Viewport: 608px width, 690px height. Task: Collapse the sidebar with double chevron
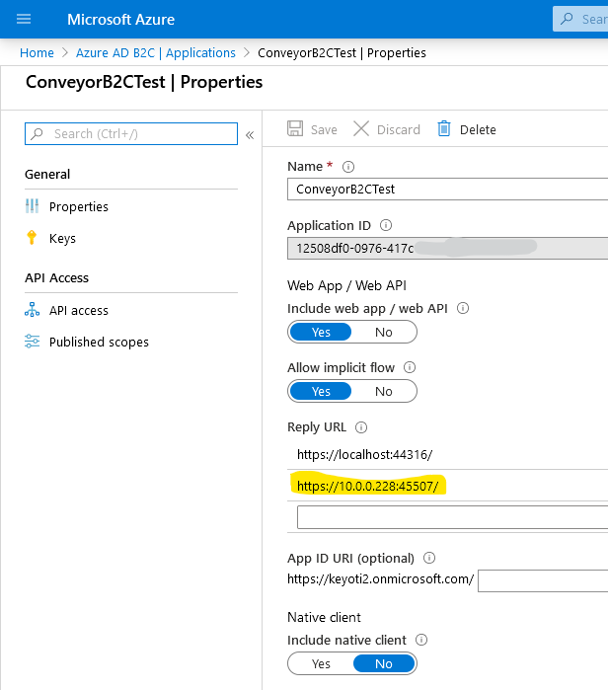250,134
